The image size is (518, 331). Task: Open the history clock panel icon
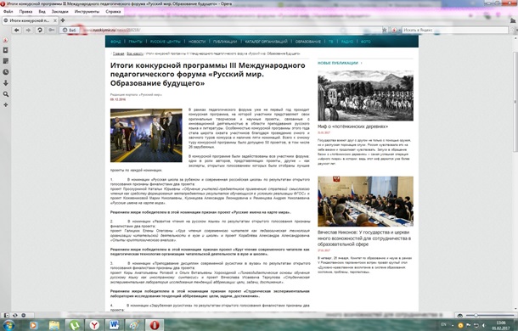(x=6, y=72)
